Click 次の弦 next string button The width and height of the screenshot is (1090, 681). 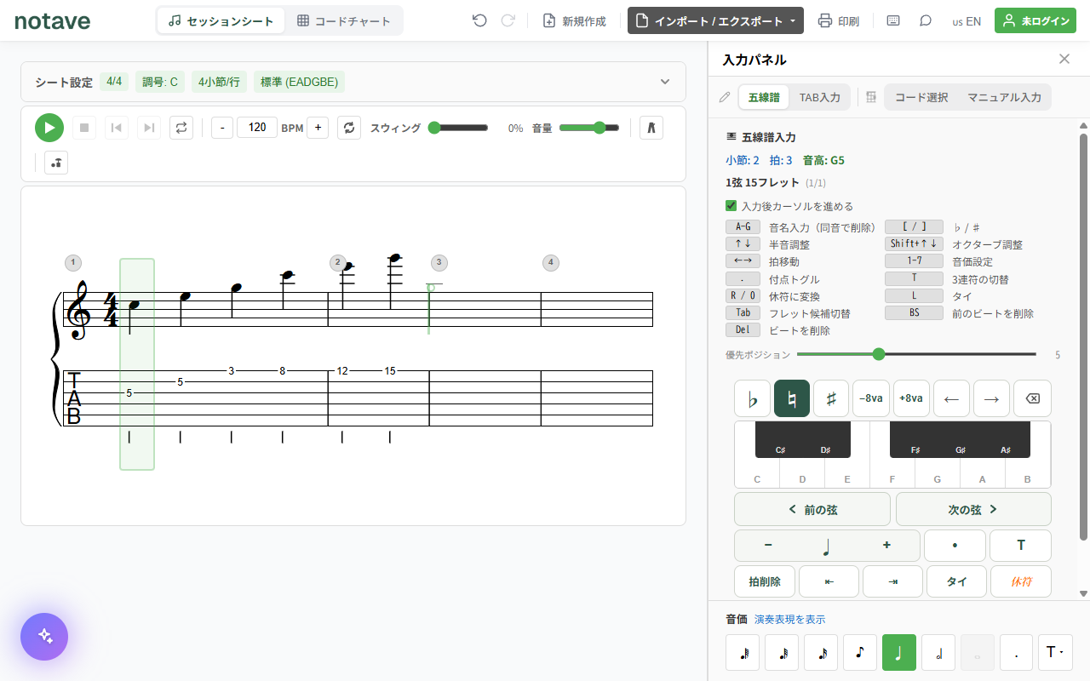pos(973,509)
